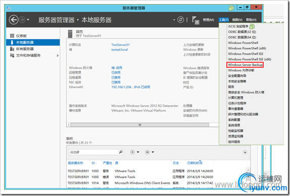Click the NIC 组合 已禁用 link

[x=116, y=82]
